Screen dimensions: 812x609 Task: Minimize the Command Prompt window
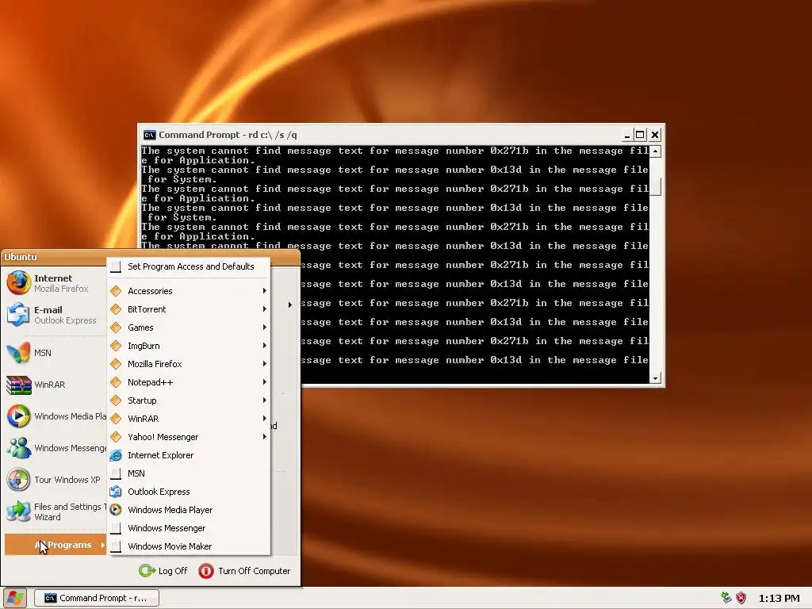point(626,135)
